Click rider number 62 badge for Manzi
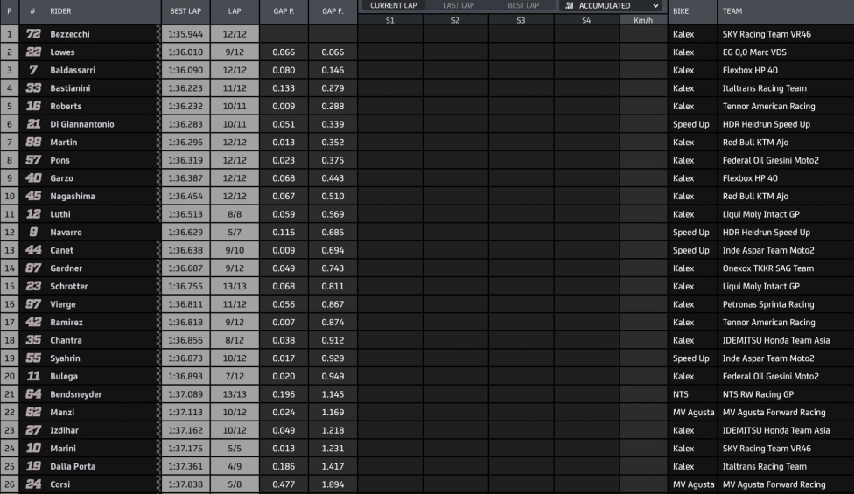This screenshot has height=494, width=854. [33, 412]
